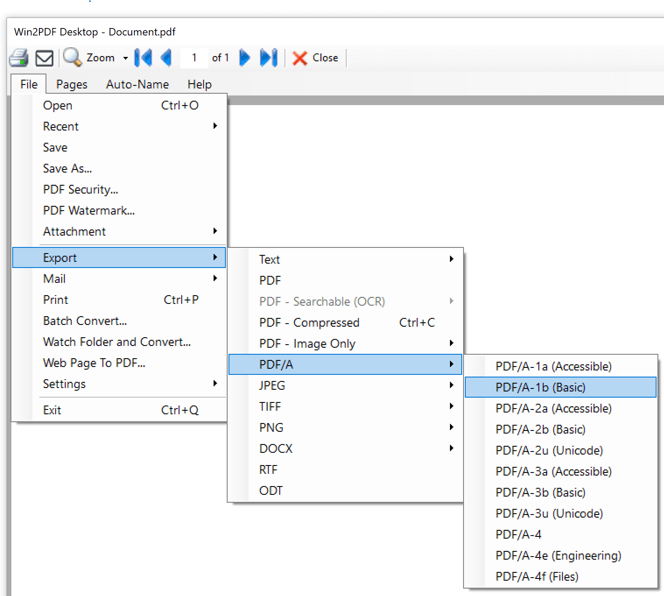
Task: Open the Pages menu
Action: tap(72, 84)
